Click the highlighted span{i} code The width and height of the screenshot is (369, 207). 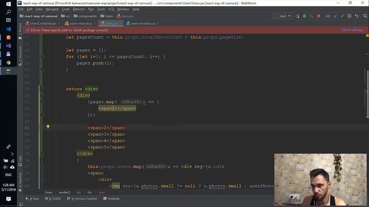(117, 109)
